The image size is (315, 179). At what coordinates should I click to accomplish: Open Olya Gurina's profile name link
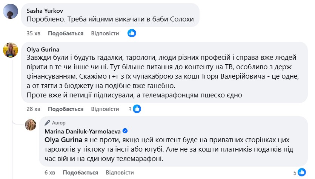click(43, 49)
